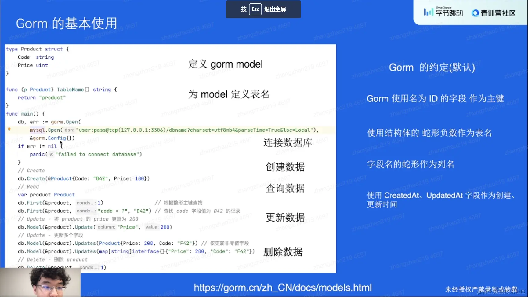Viewport: 528px width, 297px height.
Task: Click the db.Model(&product).Update "Price" line
Action: pyautogui.click(x=95, y=227)
